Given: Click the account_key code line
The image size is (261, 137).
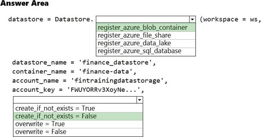Looking at the screenshot, I should click(x=78, y=90).
